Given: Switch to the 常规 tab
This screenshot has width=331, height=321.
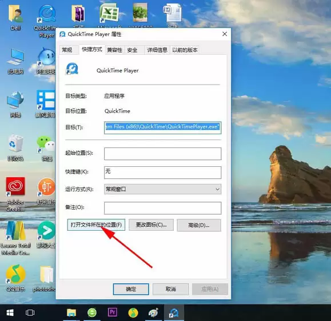Looking at the screenshot, I should point(67,50).
